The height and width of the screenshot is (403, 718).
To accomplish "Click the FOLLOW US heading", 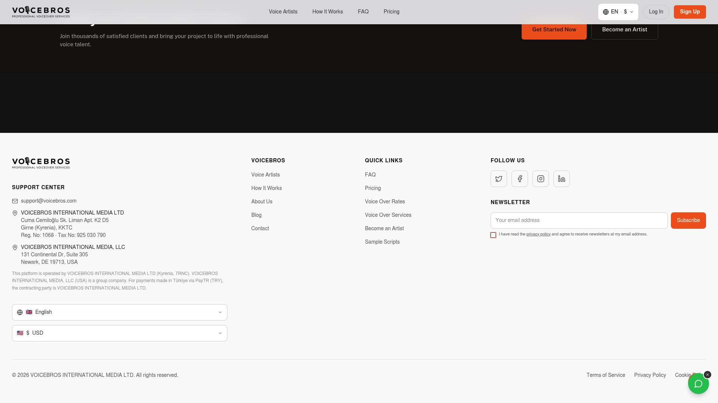I will [x=507, y=160].
